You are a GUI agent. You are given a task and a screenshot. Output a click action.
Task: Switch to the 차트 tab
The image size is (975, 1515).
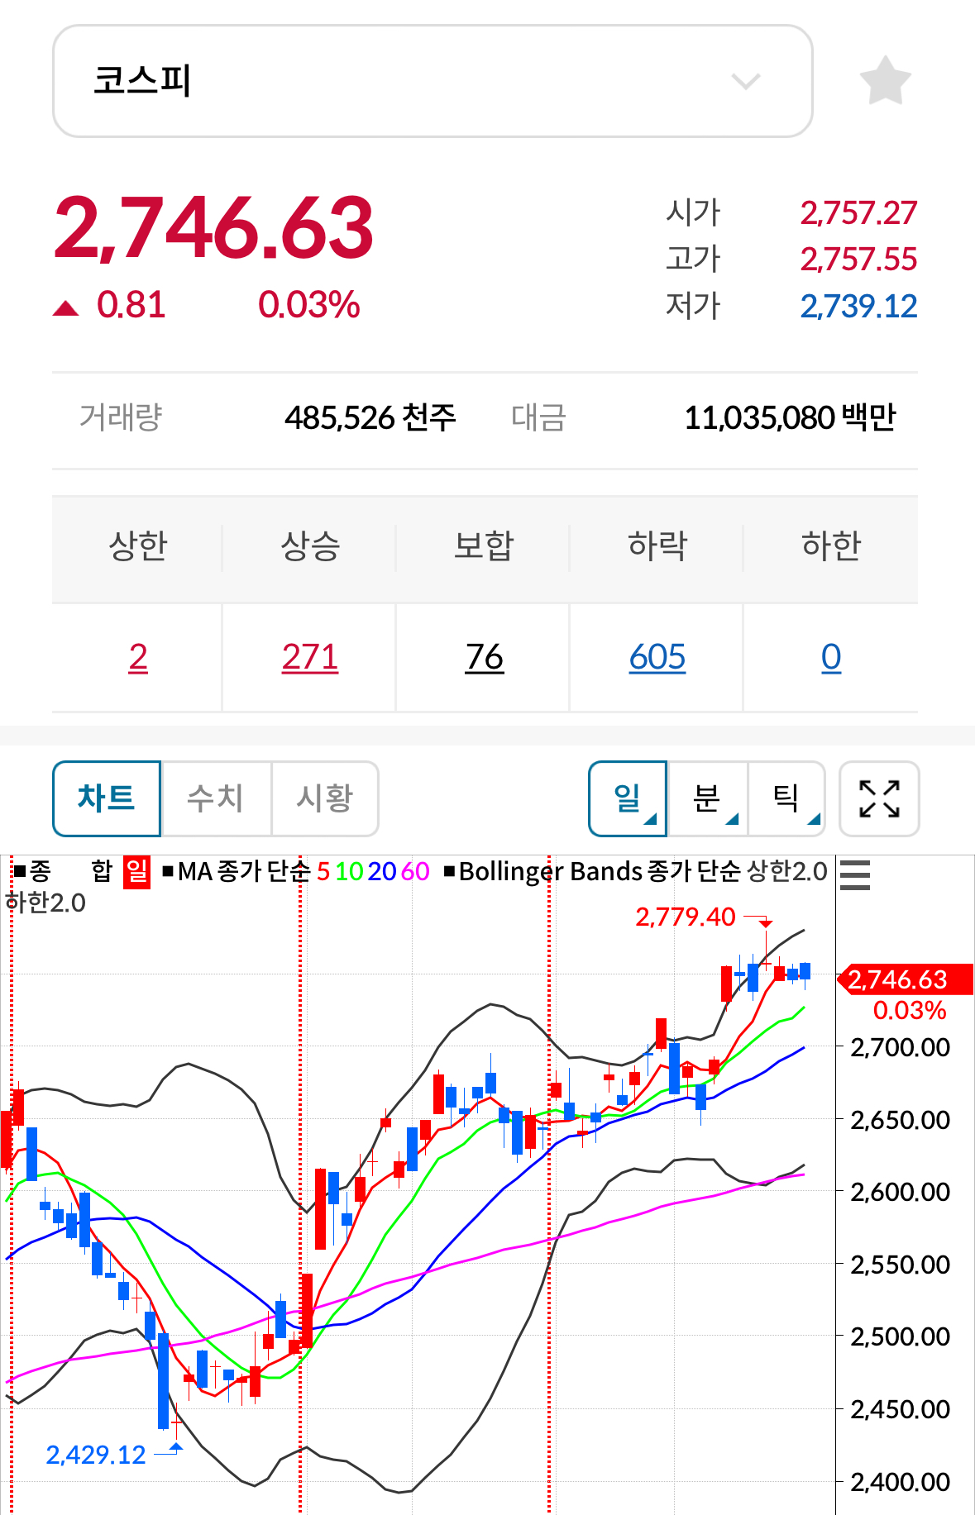(107, 798)
